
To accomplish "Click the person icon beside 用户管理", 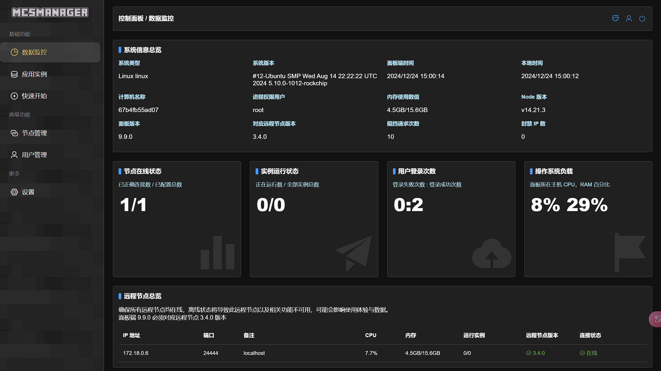I will 14,155.
